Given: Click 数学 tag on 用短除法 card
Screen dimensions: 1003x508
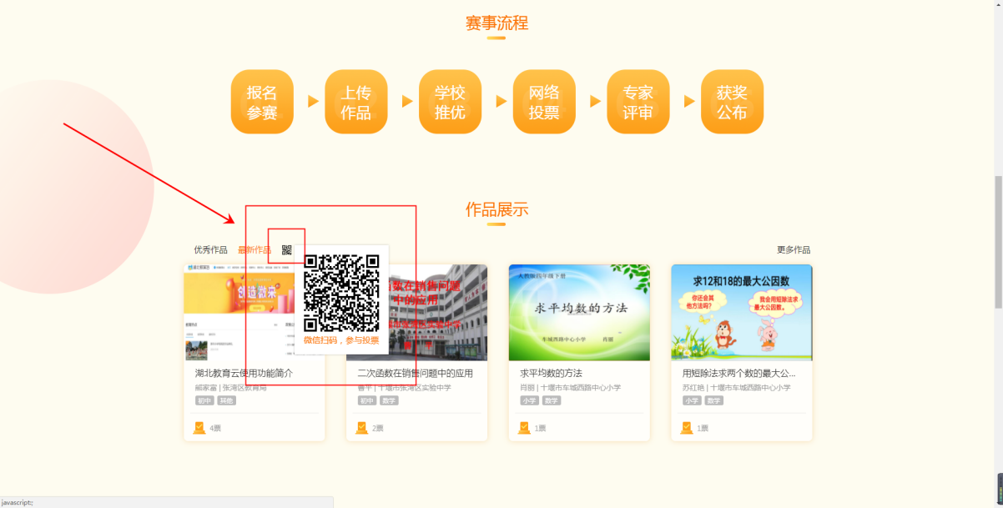Looking at the screenshot, I should point(713,400).
